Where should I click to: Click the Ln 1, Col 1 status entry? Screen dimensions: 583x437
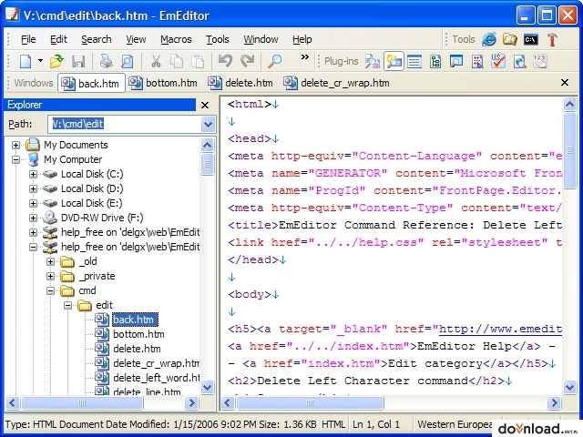point(376,424)
